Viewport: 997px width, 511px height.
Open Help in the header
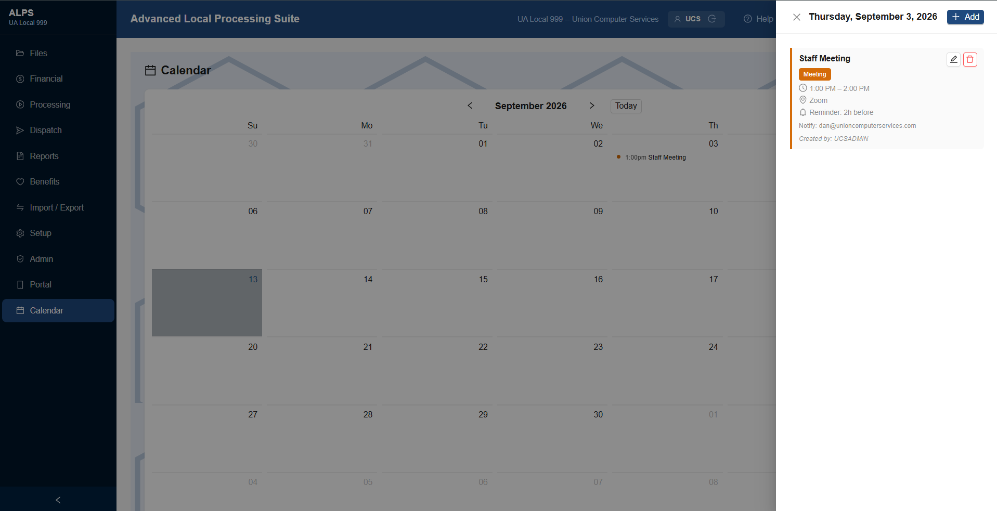[758, 19]
